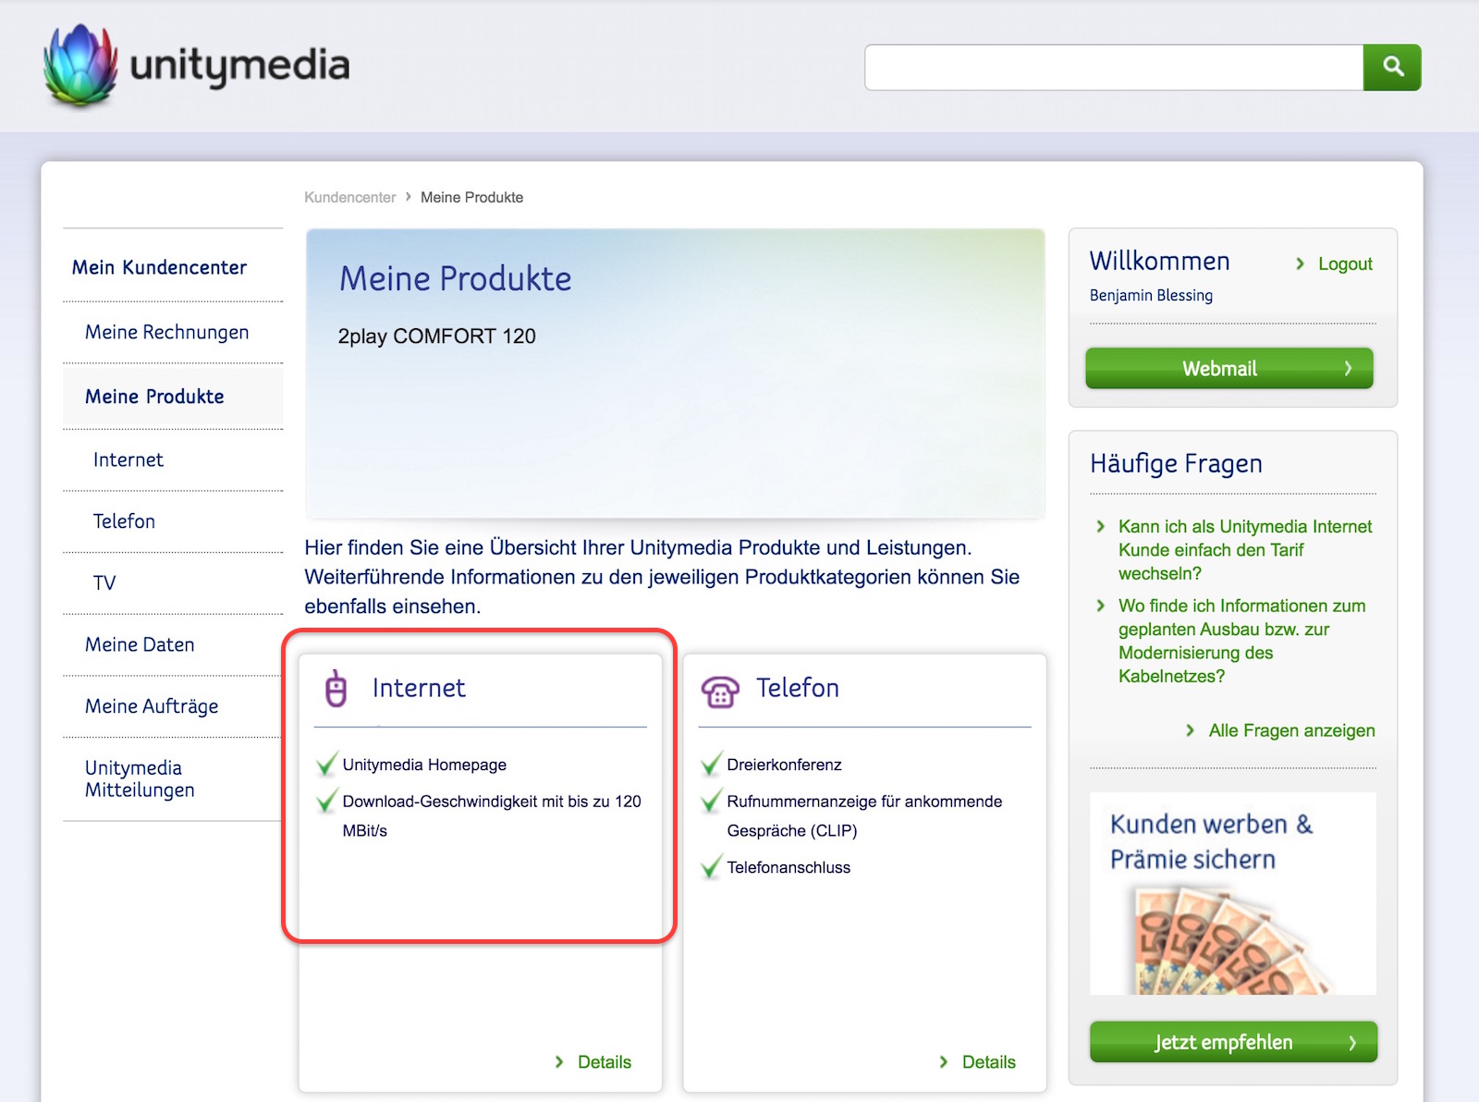
Task: Go to Meine Daten in sidebar
Action: pyautogui.click(x=140, y=644)
